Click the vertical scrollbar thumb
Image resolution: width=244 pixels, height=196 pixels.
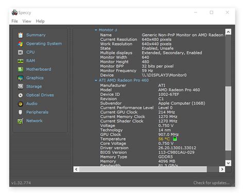[x=228, y=119]
